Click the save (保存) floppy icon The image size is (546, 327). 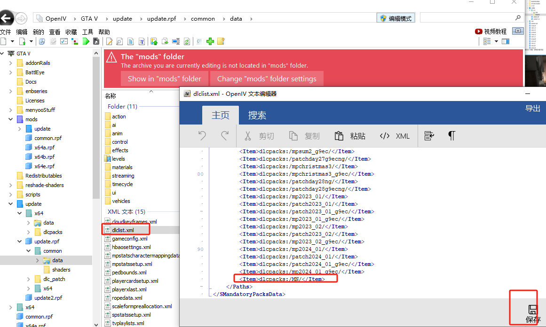click(533, 313)
